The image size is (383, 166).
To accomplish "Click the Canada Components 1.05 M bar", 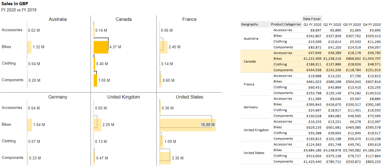I will tap(95, 80).
